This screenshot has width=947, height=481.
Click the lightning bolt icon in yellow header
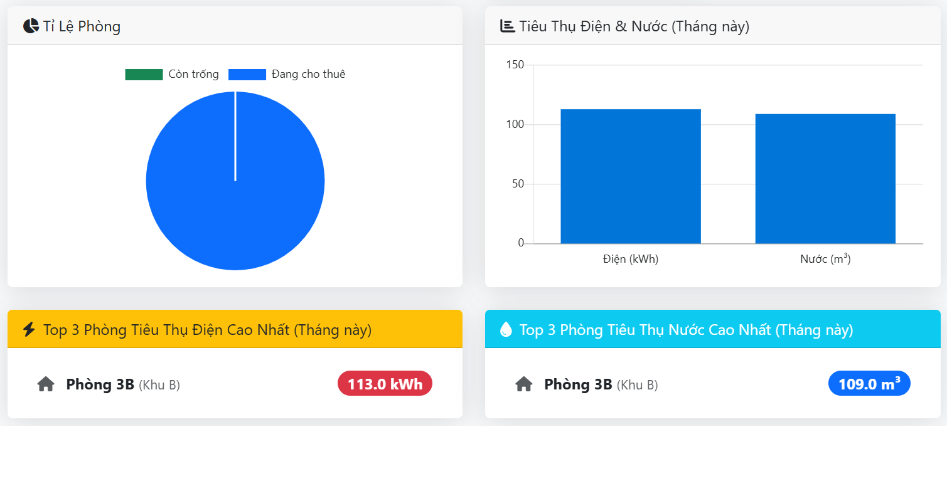tap(29, 329)
